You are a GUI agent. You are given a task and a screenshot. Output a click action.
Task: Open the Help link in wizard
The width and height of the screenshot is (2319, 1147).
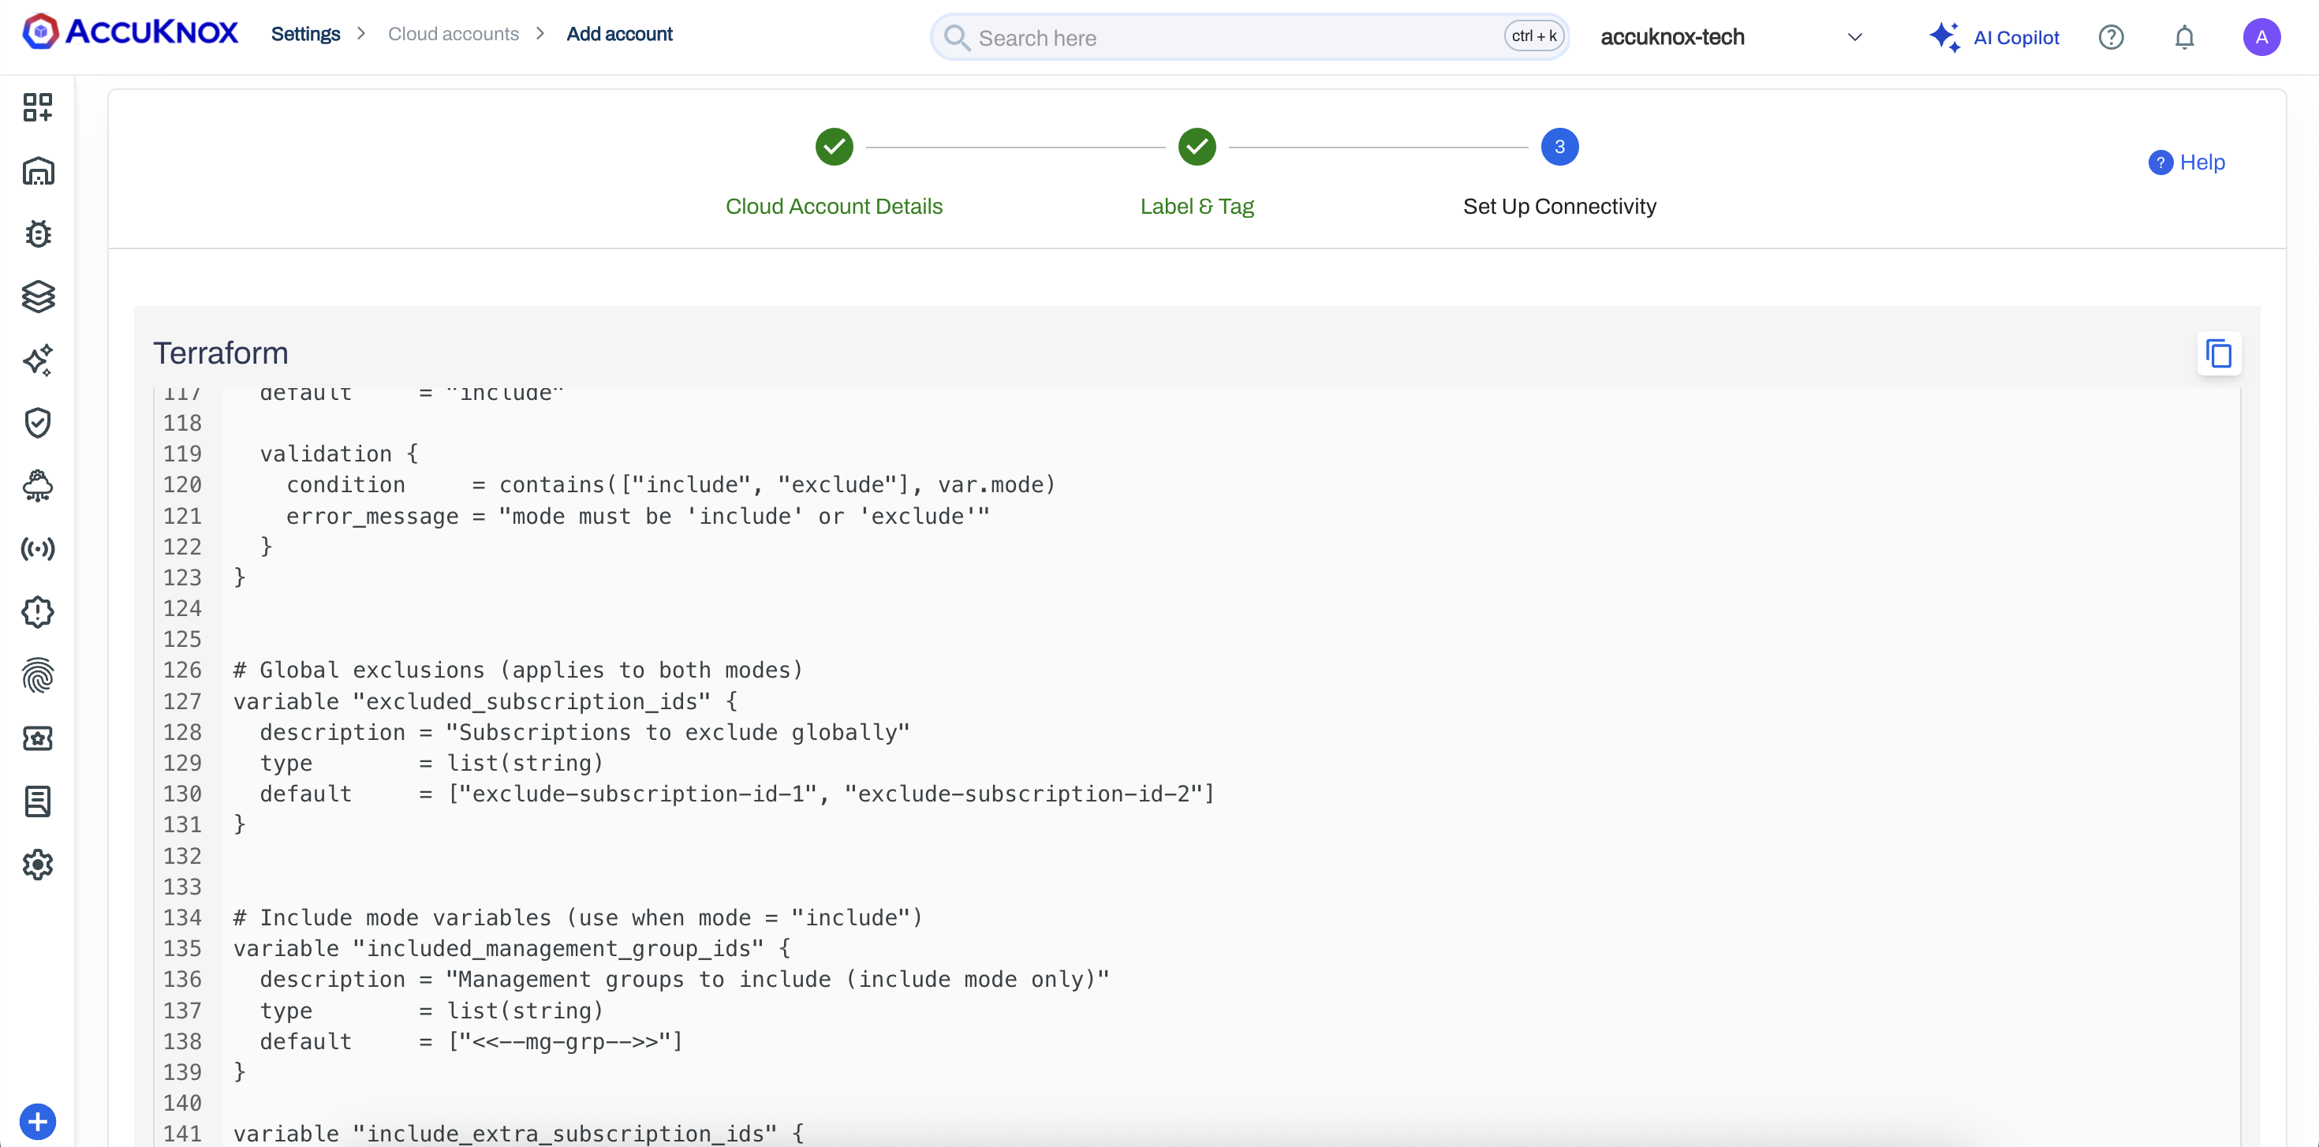[x=2186, y=162]
